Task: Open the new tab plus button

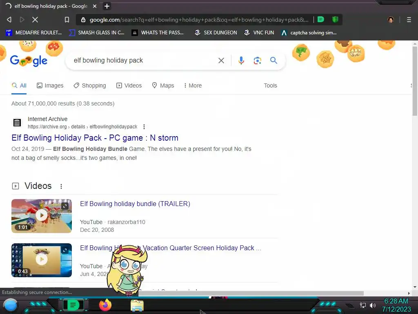Action: (x=107, y=6)
